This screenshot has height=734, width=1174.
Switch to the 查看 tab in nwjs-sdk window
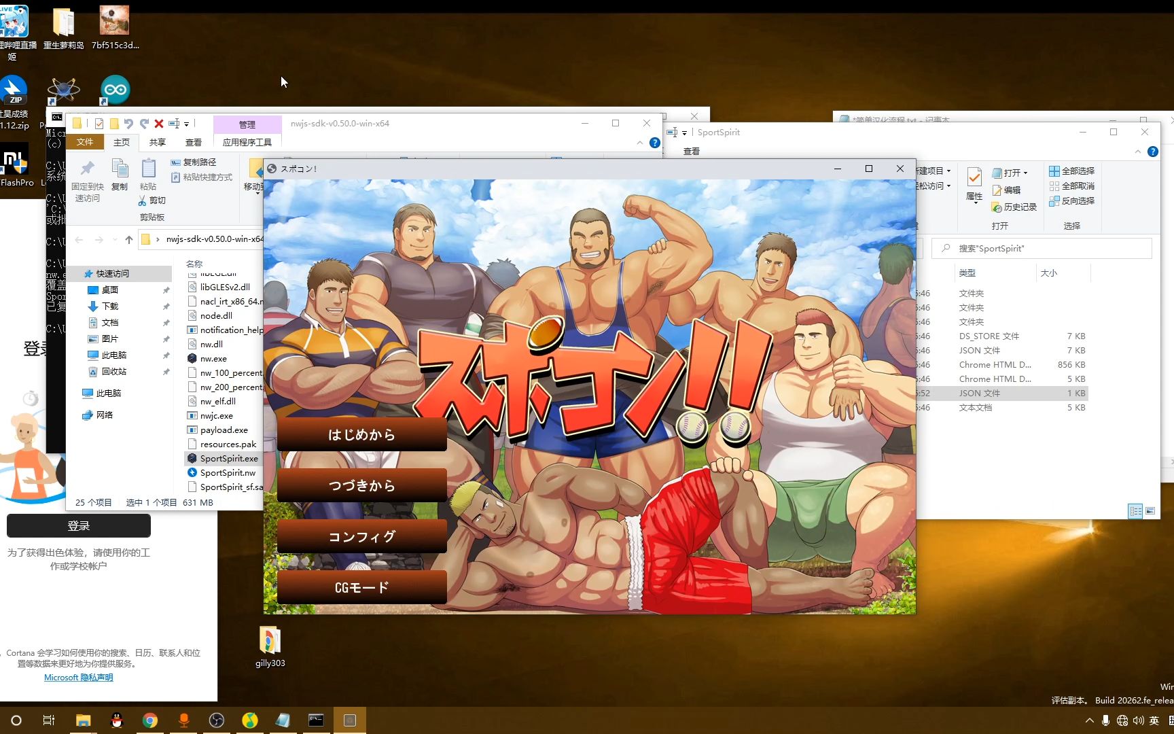point(194,142)
